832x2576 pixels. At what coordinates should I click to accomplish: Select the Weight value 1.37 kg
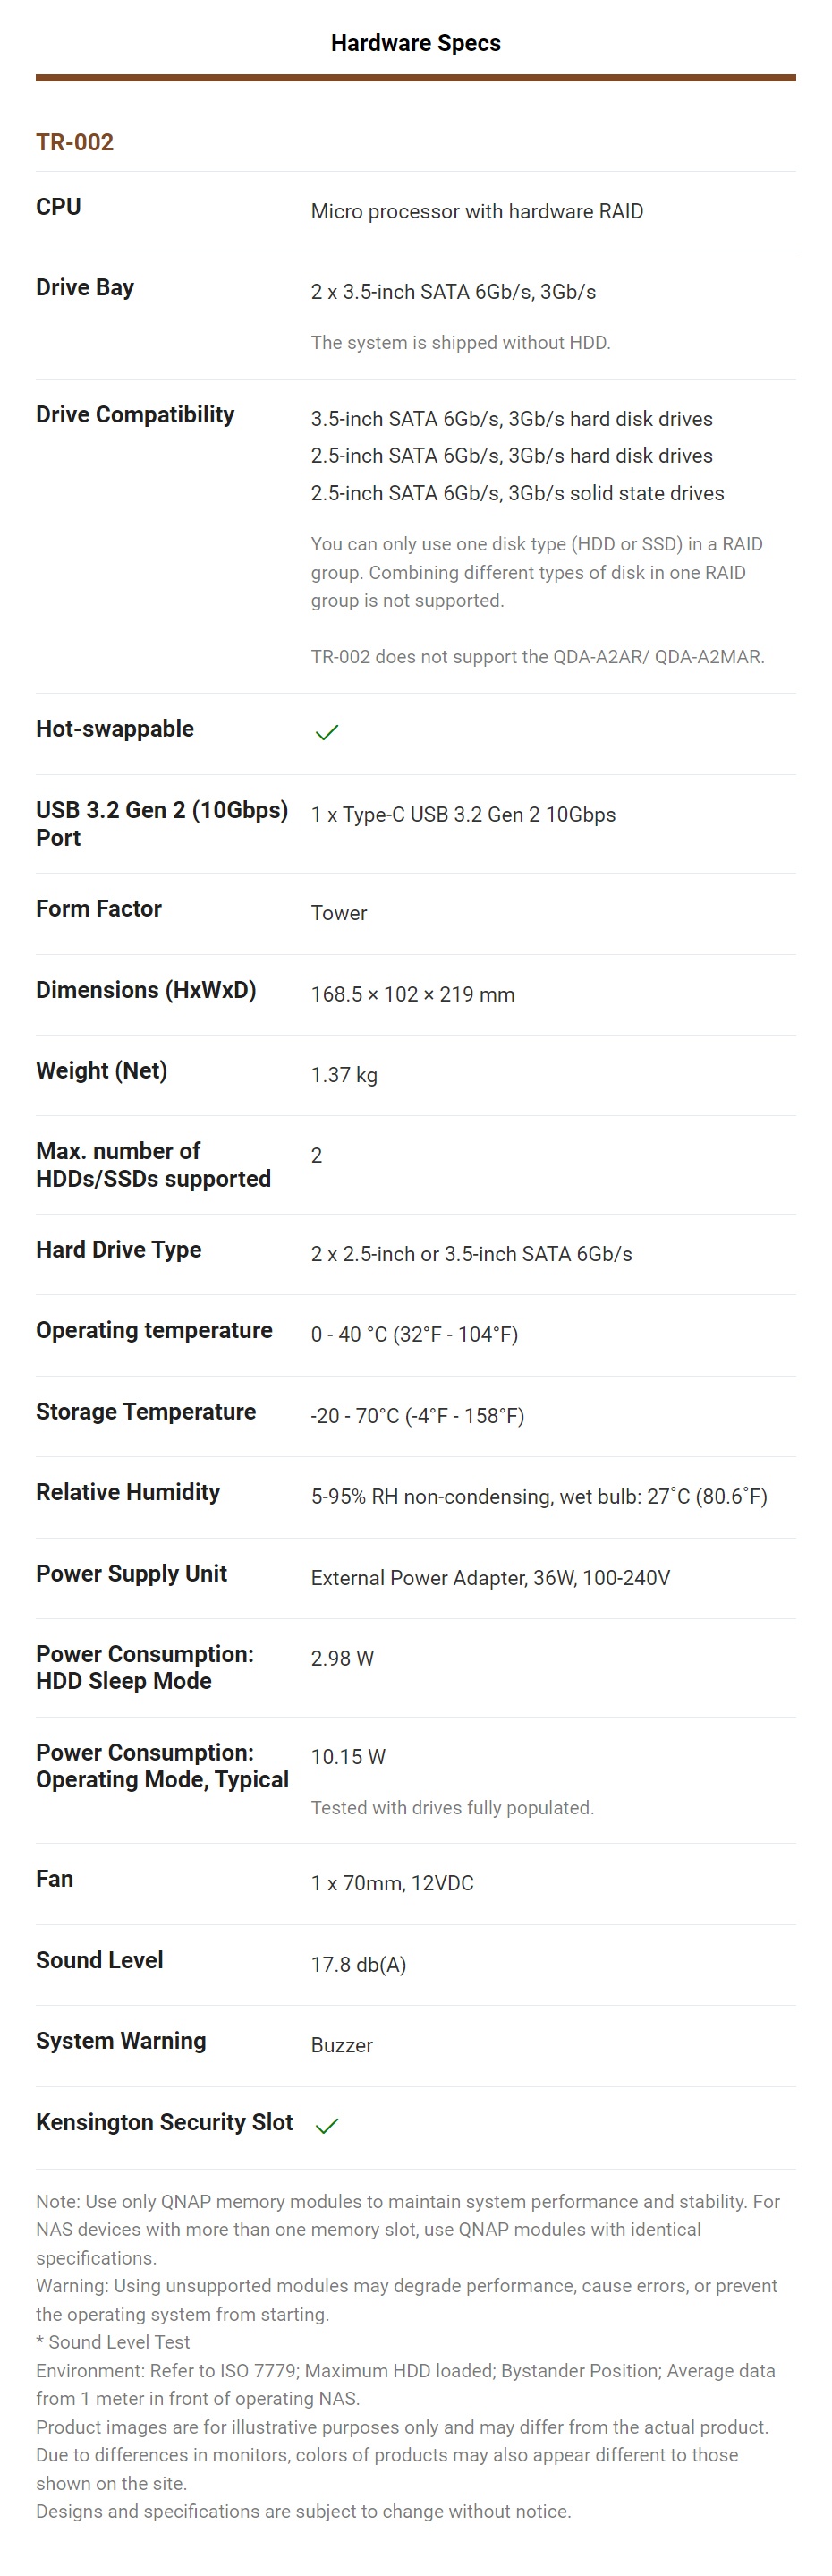344,1075
